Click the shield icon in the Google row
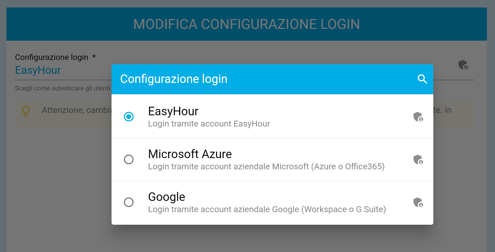The image size is (495, 252). point(418,202)
